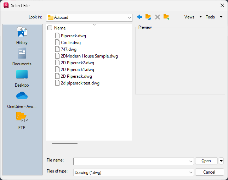Click the horizontal scrollbar under file list

65,143
